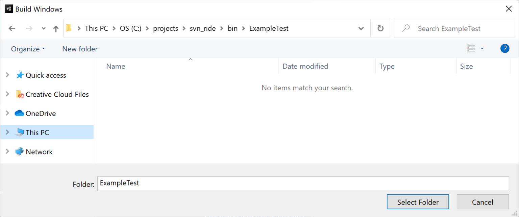Click the Cancel button

click(482, 202)
